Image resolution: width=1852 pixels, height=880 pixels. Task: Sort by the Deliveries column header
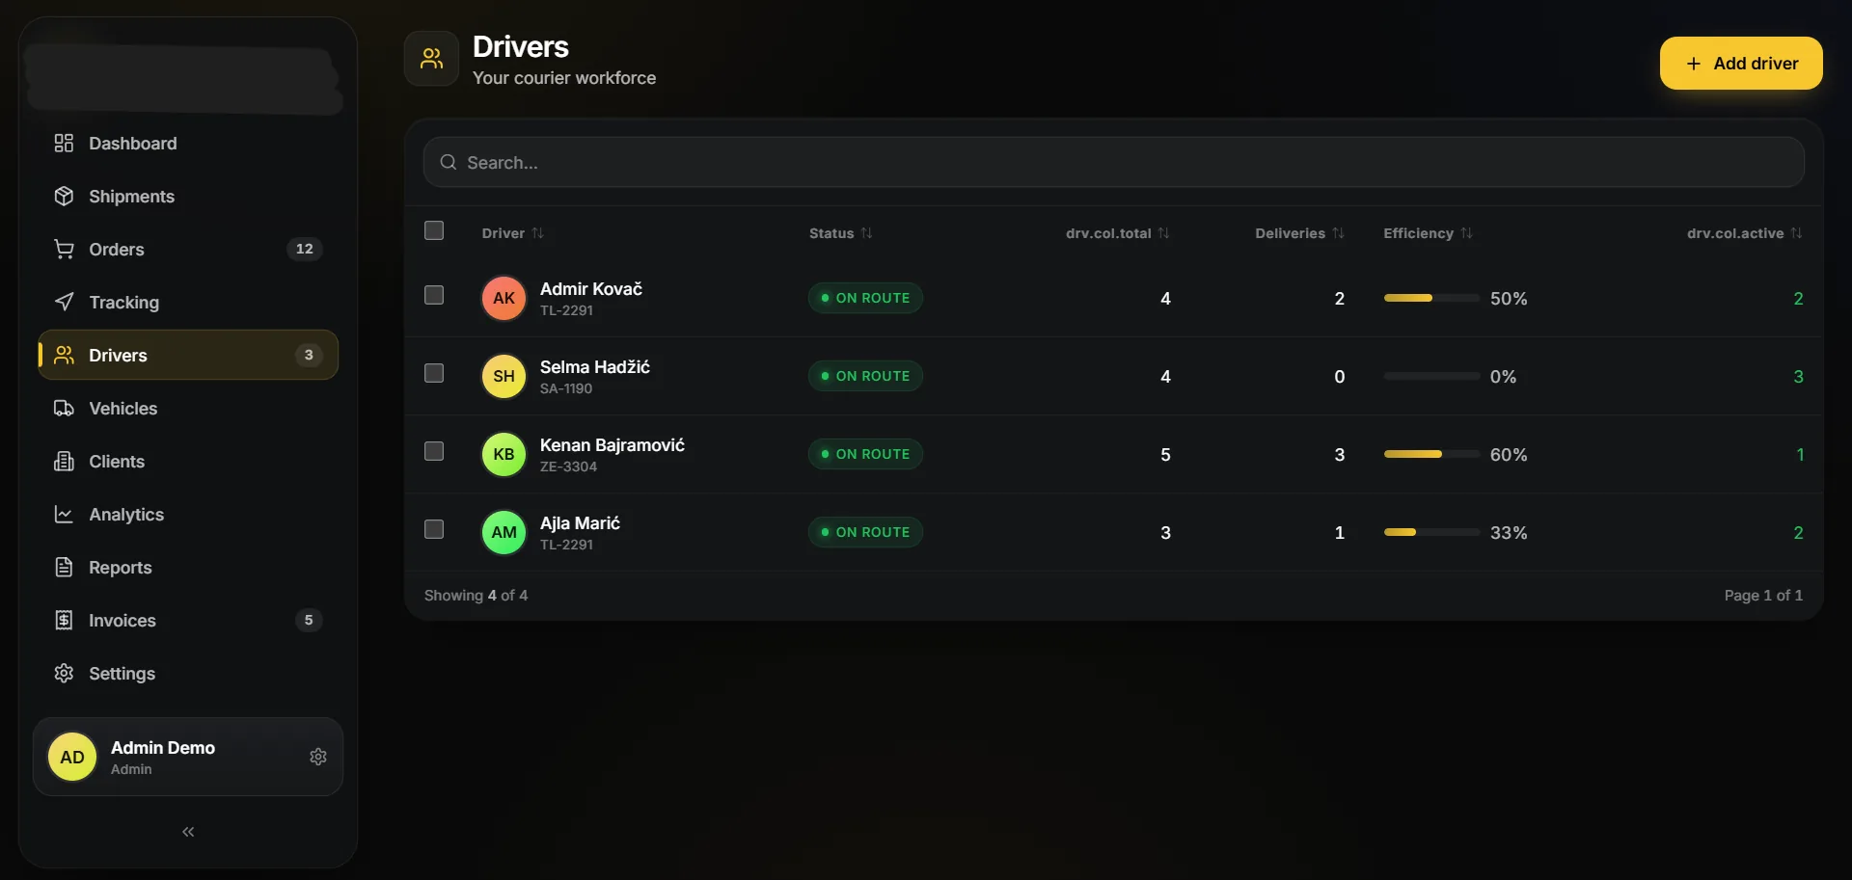[x=1299, y=233]
